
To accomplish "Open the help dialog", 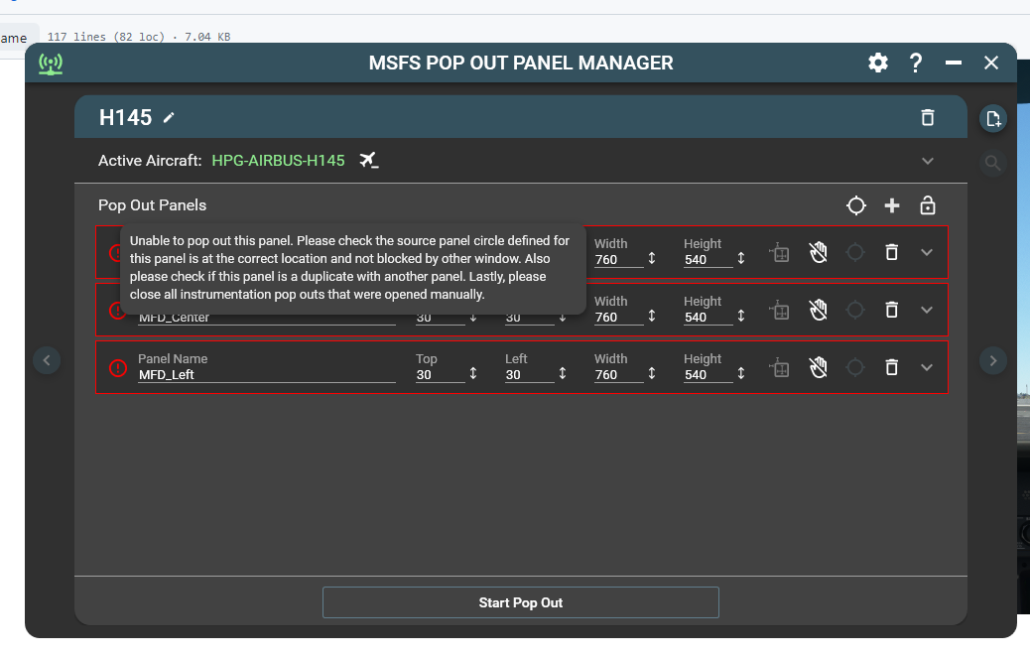I will point(915,63).
